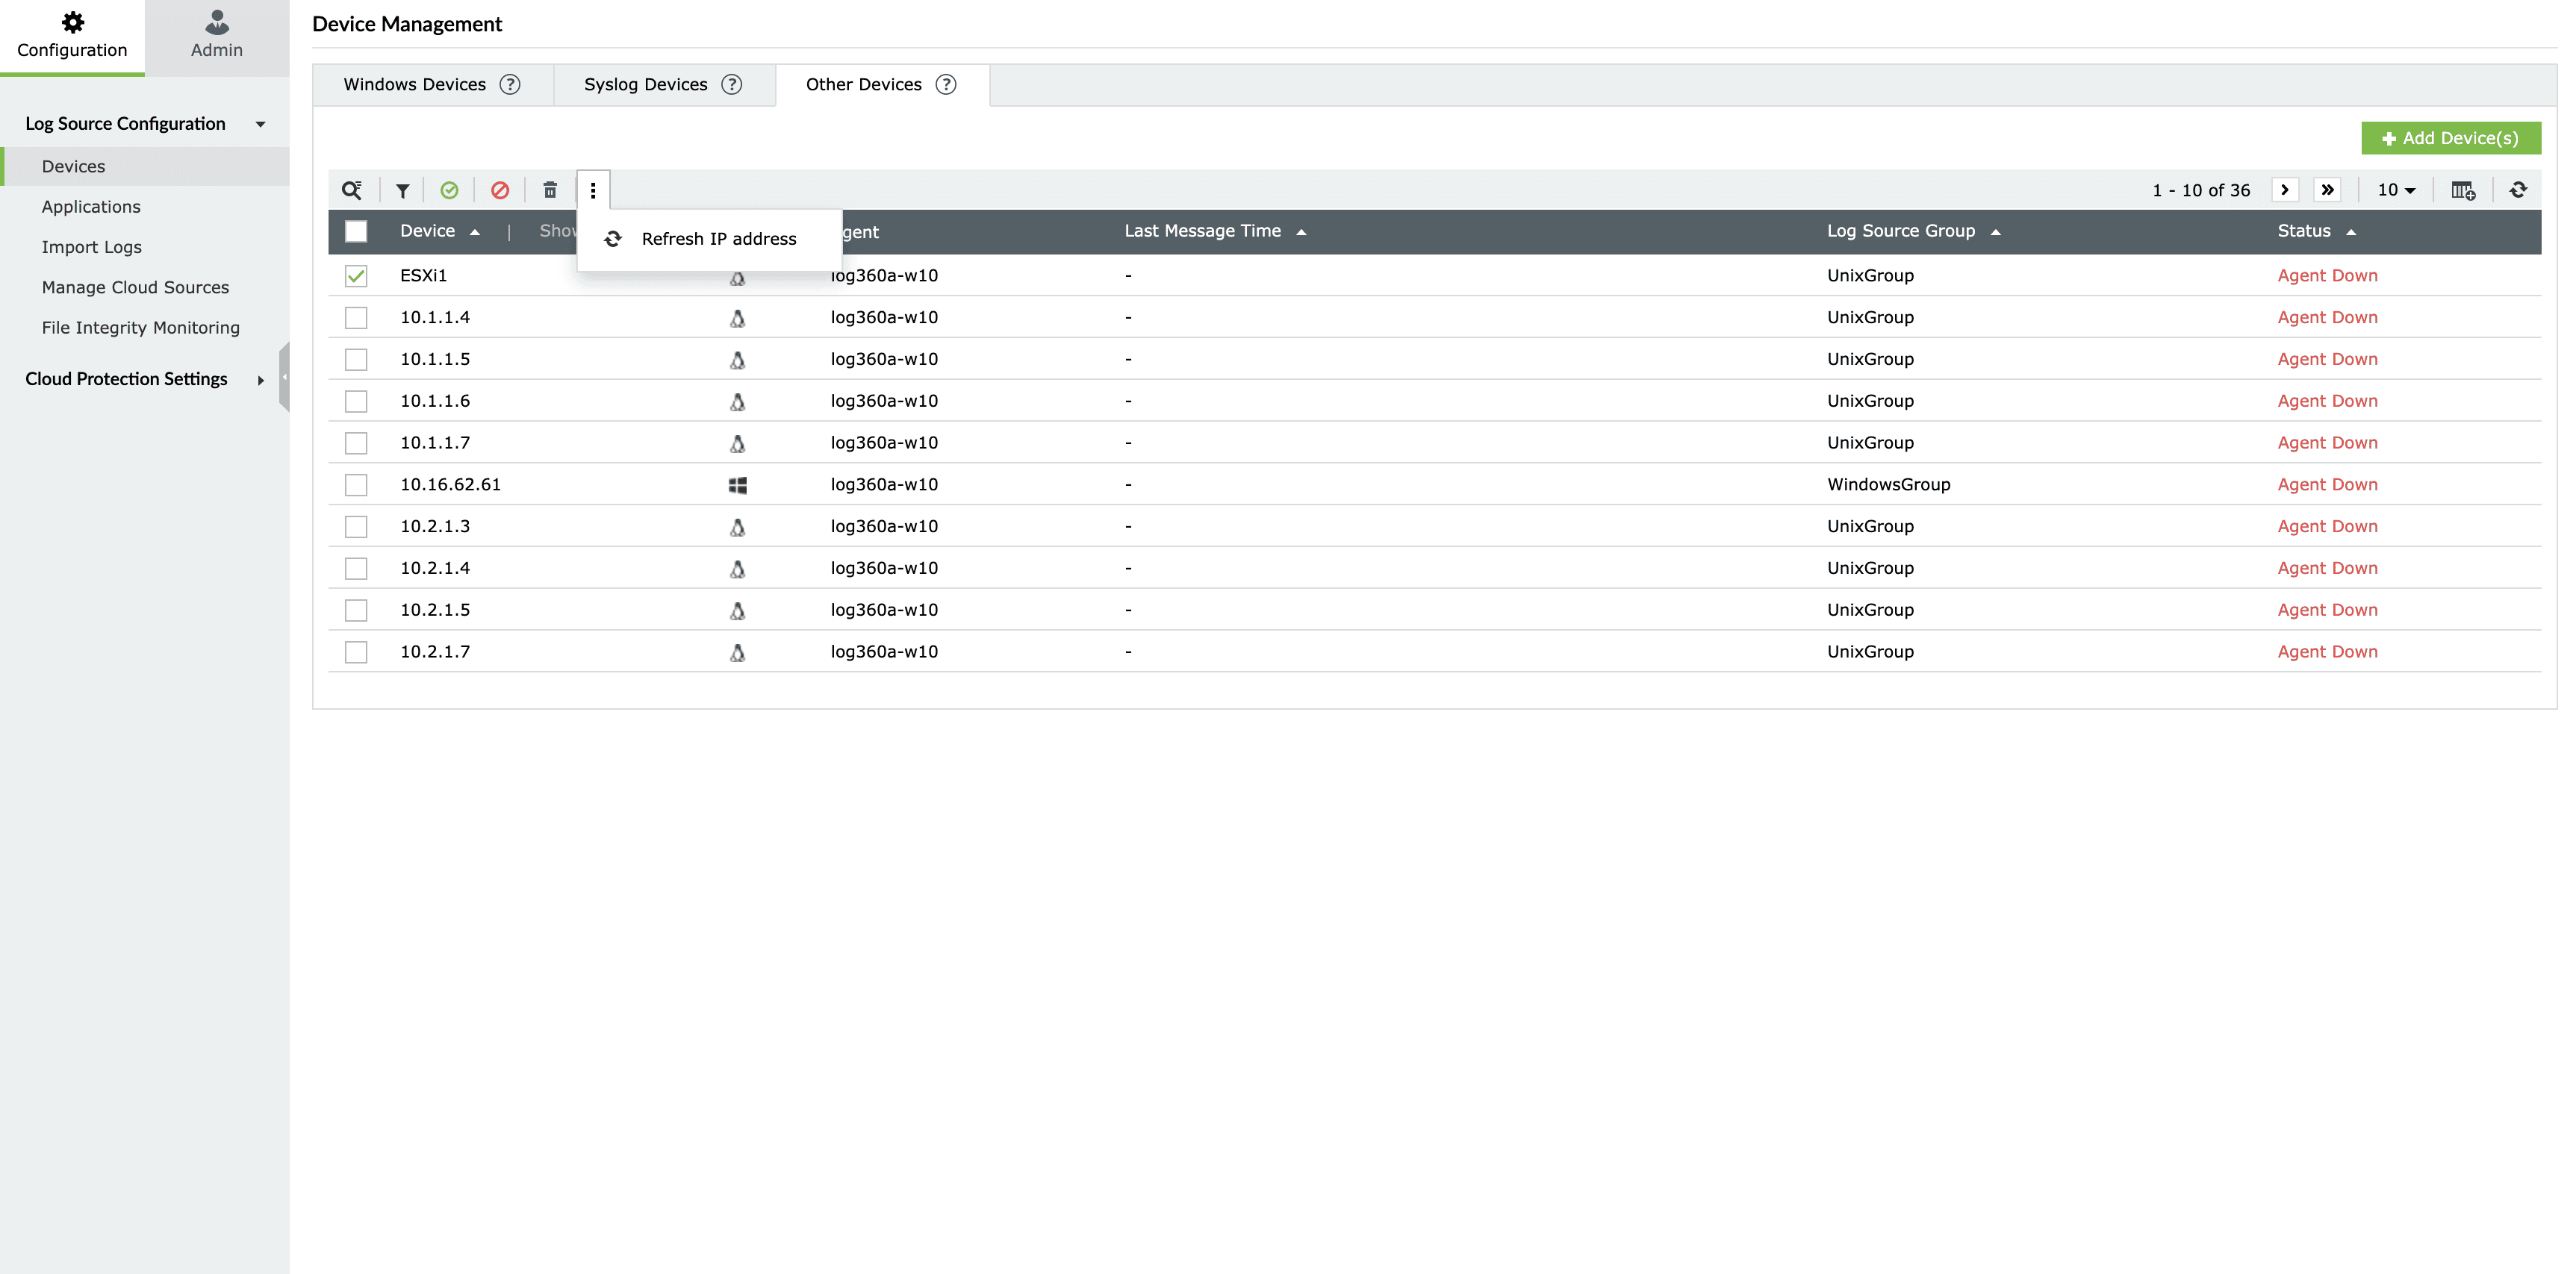Screen dimensions: 2576x1274
Task: Open File Integrity Monitoring link
Action: 140,328
